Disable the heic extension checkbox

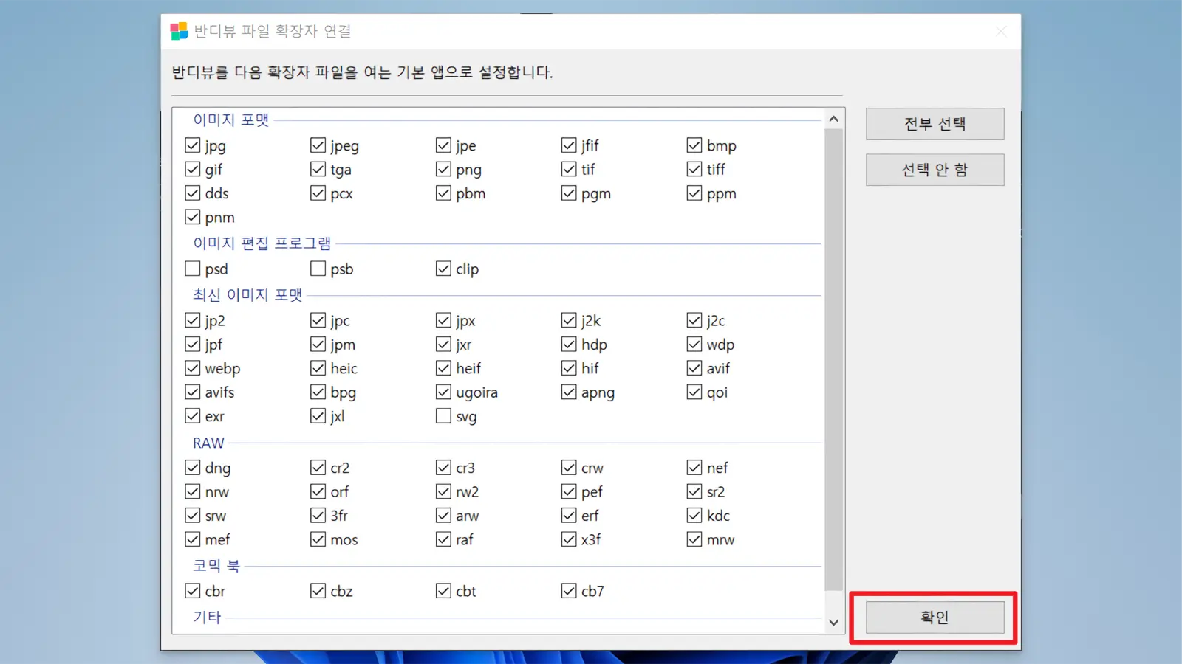318,367
